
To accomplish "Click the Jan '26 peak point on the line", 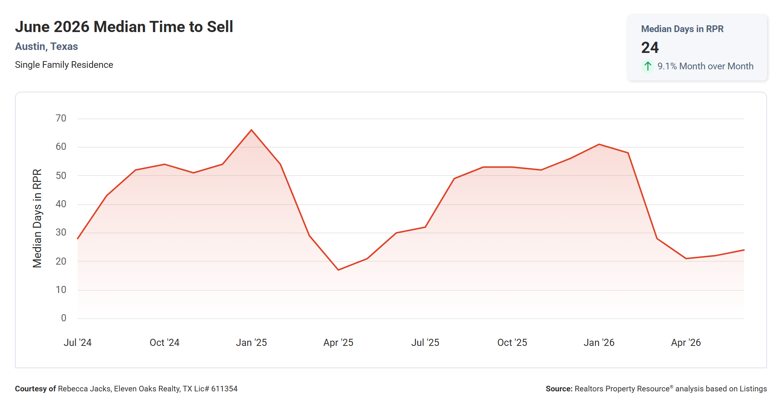I will click(x=599, y=144).
